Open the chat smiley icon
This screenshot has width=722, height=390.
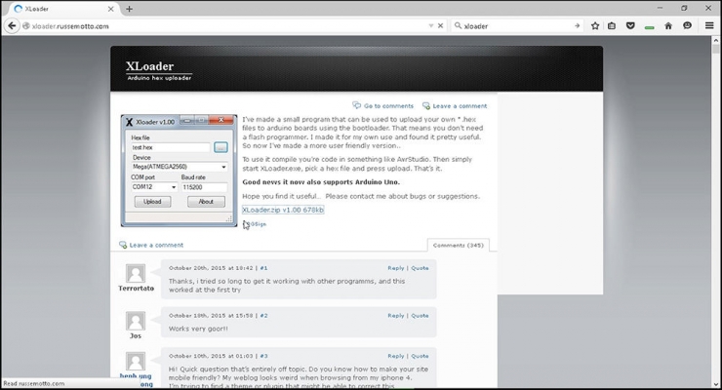[687, 26]
